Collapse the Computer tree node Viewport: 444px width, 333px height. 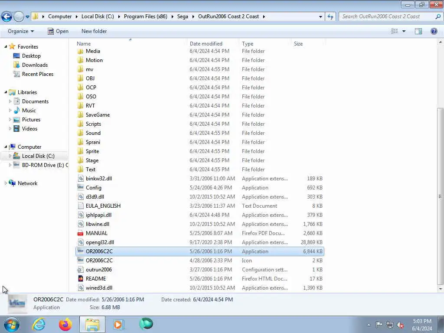[x=6, y=147]
